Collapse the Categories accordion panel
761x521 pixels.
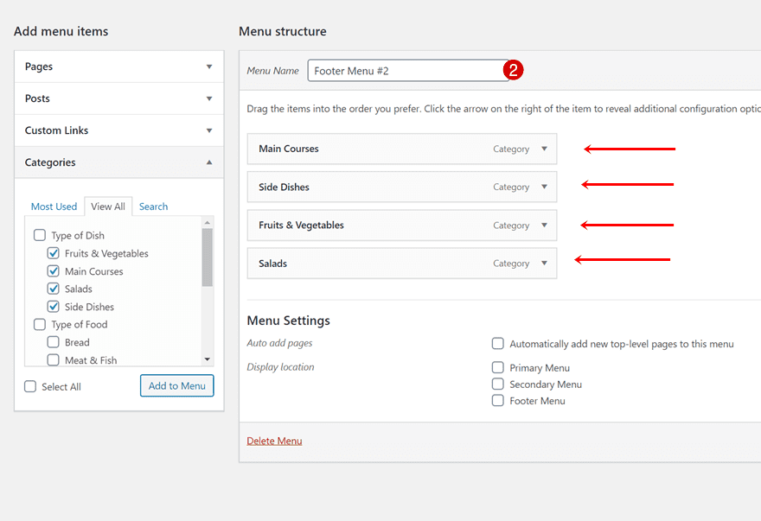tap(117, 162)
